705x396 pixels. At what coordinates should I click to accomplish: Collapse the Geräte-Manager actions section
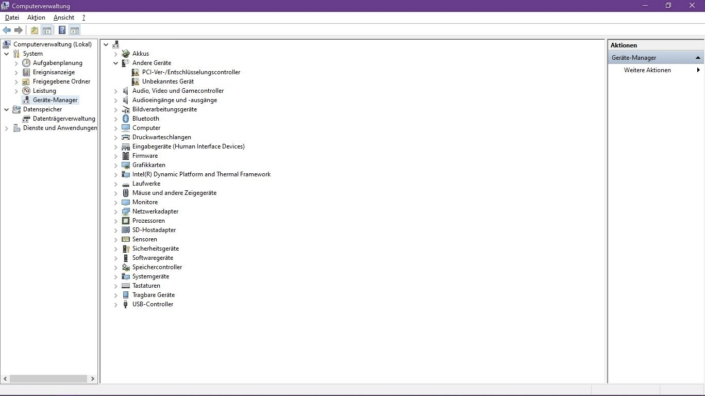698,58
